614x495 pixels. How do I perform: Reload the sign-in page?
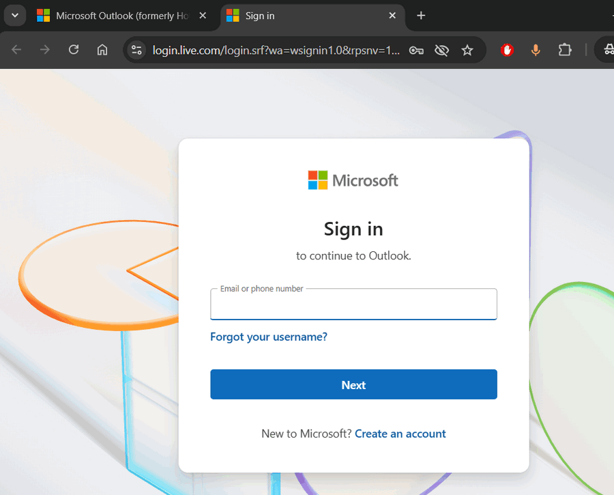[x=74, y=50]
